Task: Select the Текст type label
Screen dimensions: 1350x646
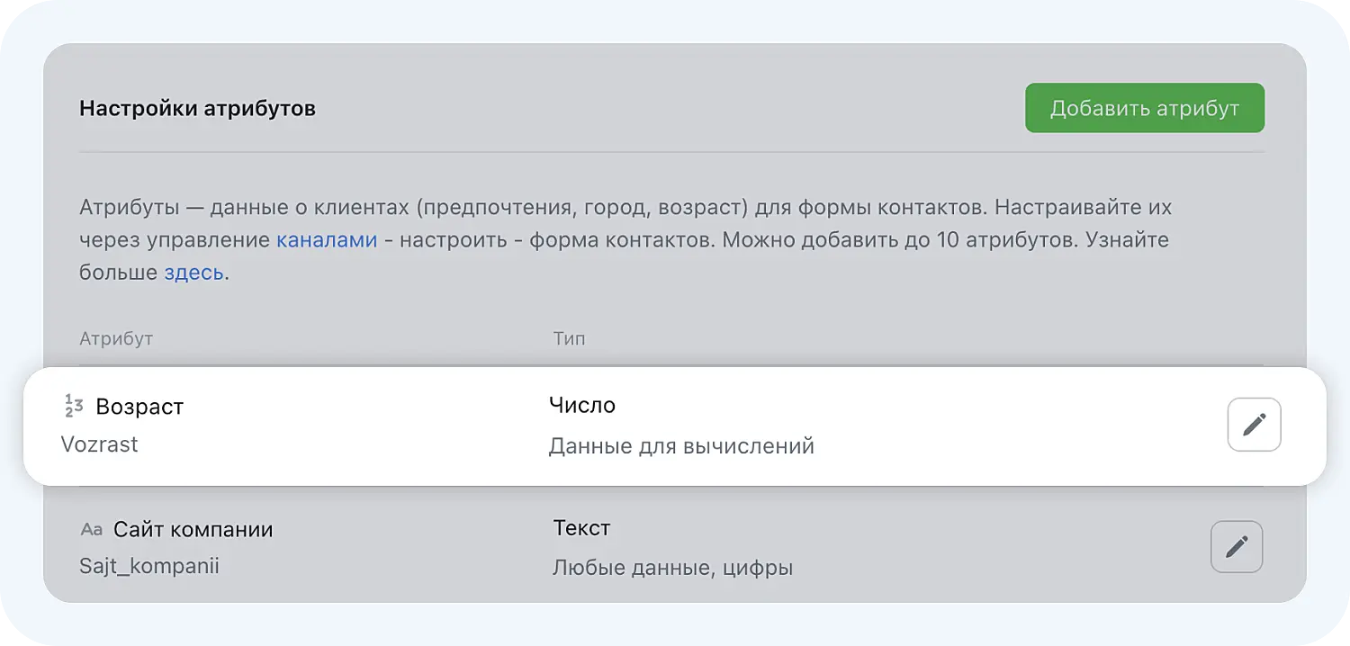Action: coord(581,528)
